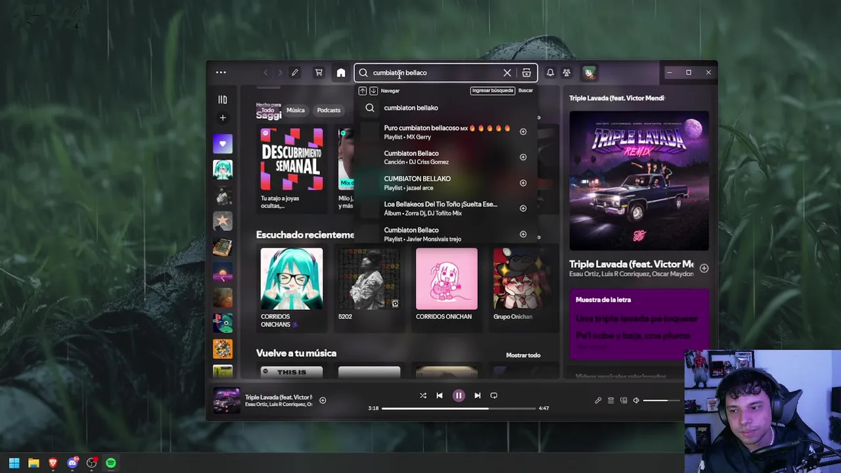Screen dimensions: 841x473
Task: Skip to previous track
Action: (440, 395)
